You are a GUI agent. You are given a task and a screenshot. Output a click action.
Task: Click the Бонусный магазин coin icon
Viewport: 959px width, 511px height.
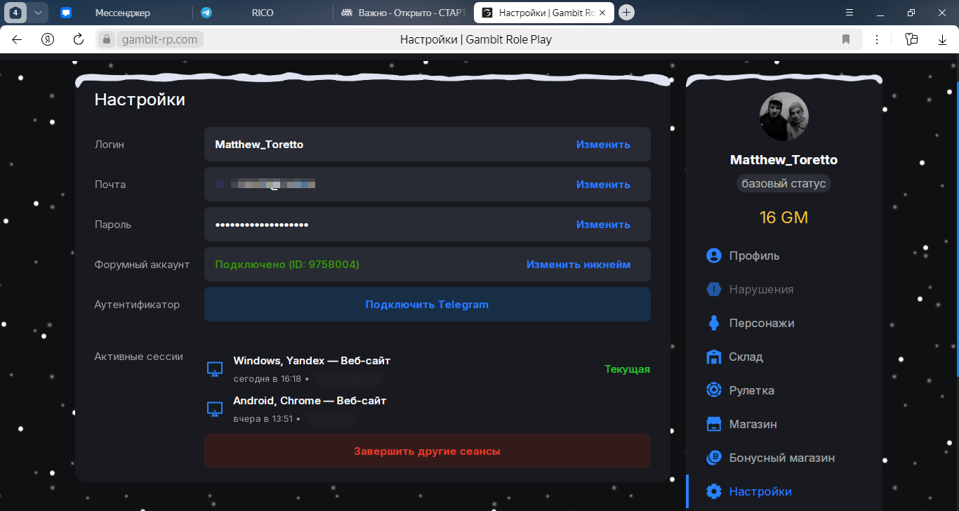click(714, 458)
